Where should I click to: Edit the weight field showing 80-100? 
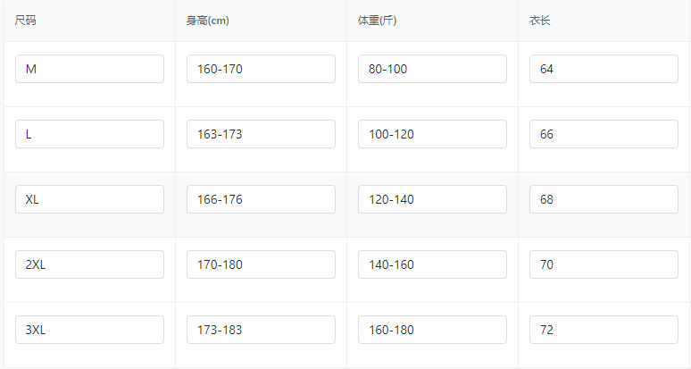click(x=432, y=69)
